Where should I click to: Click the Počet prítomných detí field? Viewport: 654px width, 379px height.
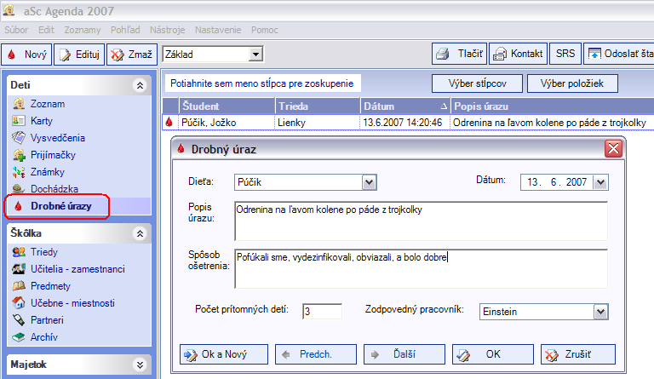click(322, 312)
